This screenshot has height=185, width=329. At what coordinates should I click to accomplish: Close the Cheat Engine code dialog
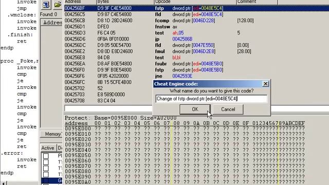click(265, 84)
